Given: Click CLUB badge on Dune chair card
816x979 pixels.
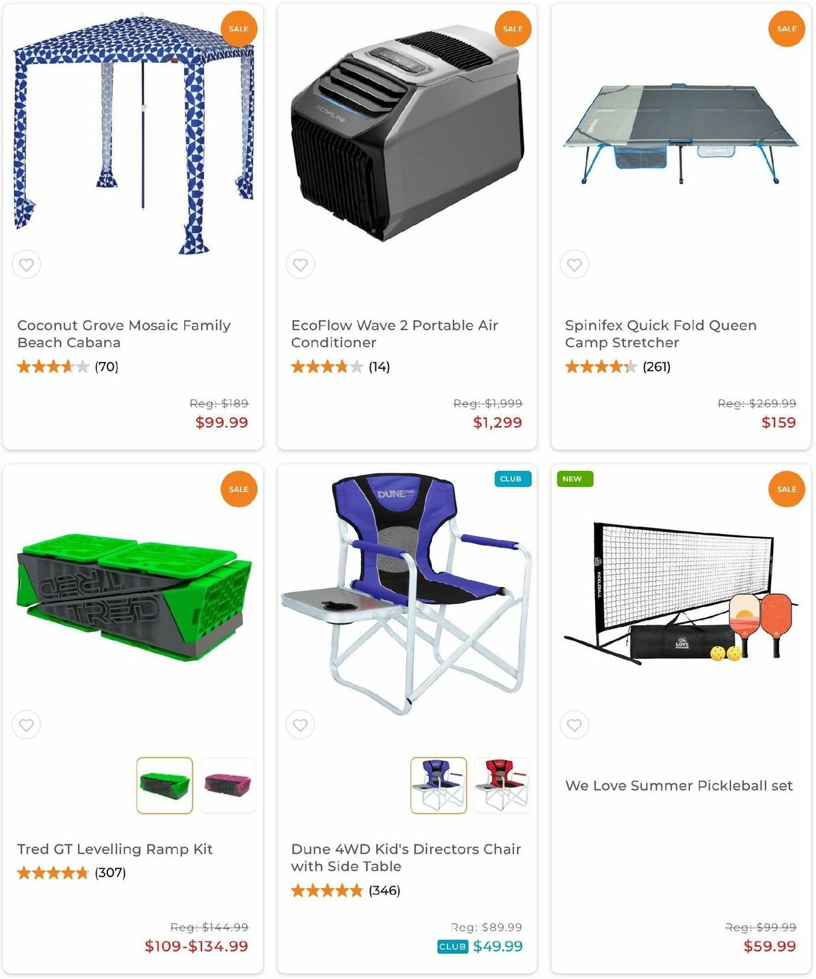Looking at the screenshot, I should 511,479.
